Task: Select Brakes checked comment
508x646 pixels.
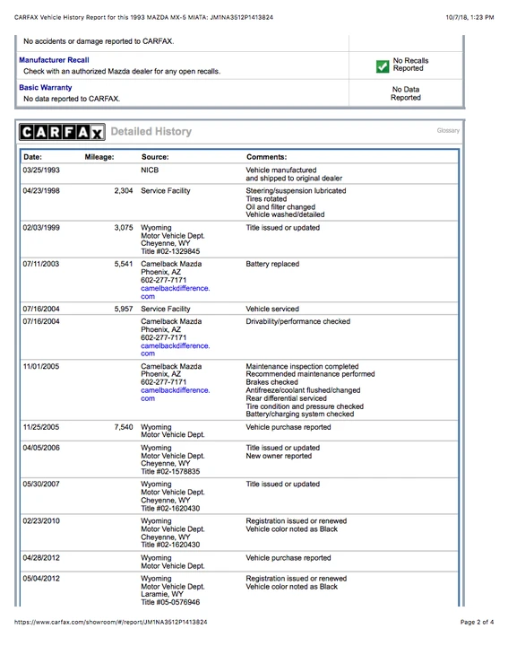Action: pyautogui.click(x=271, y=382)
